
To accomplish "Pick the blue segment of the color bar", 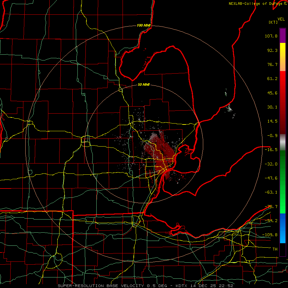I will 283,228.
